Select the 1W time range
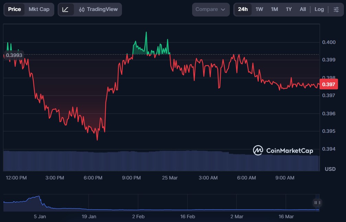The height and width of the screenshot is (222, 346). 259,9
